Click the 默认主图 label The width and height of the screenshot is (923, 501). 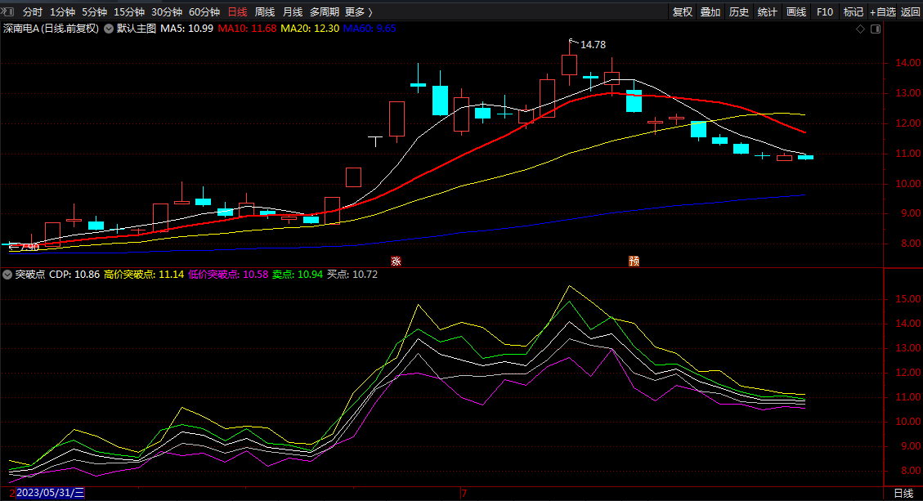coord(136,29)
